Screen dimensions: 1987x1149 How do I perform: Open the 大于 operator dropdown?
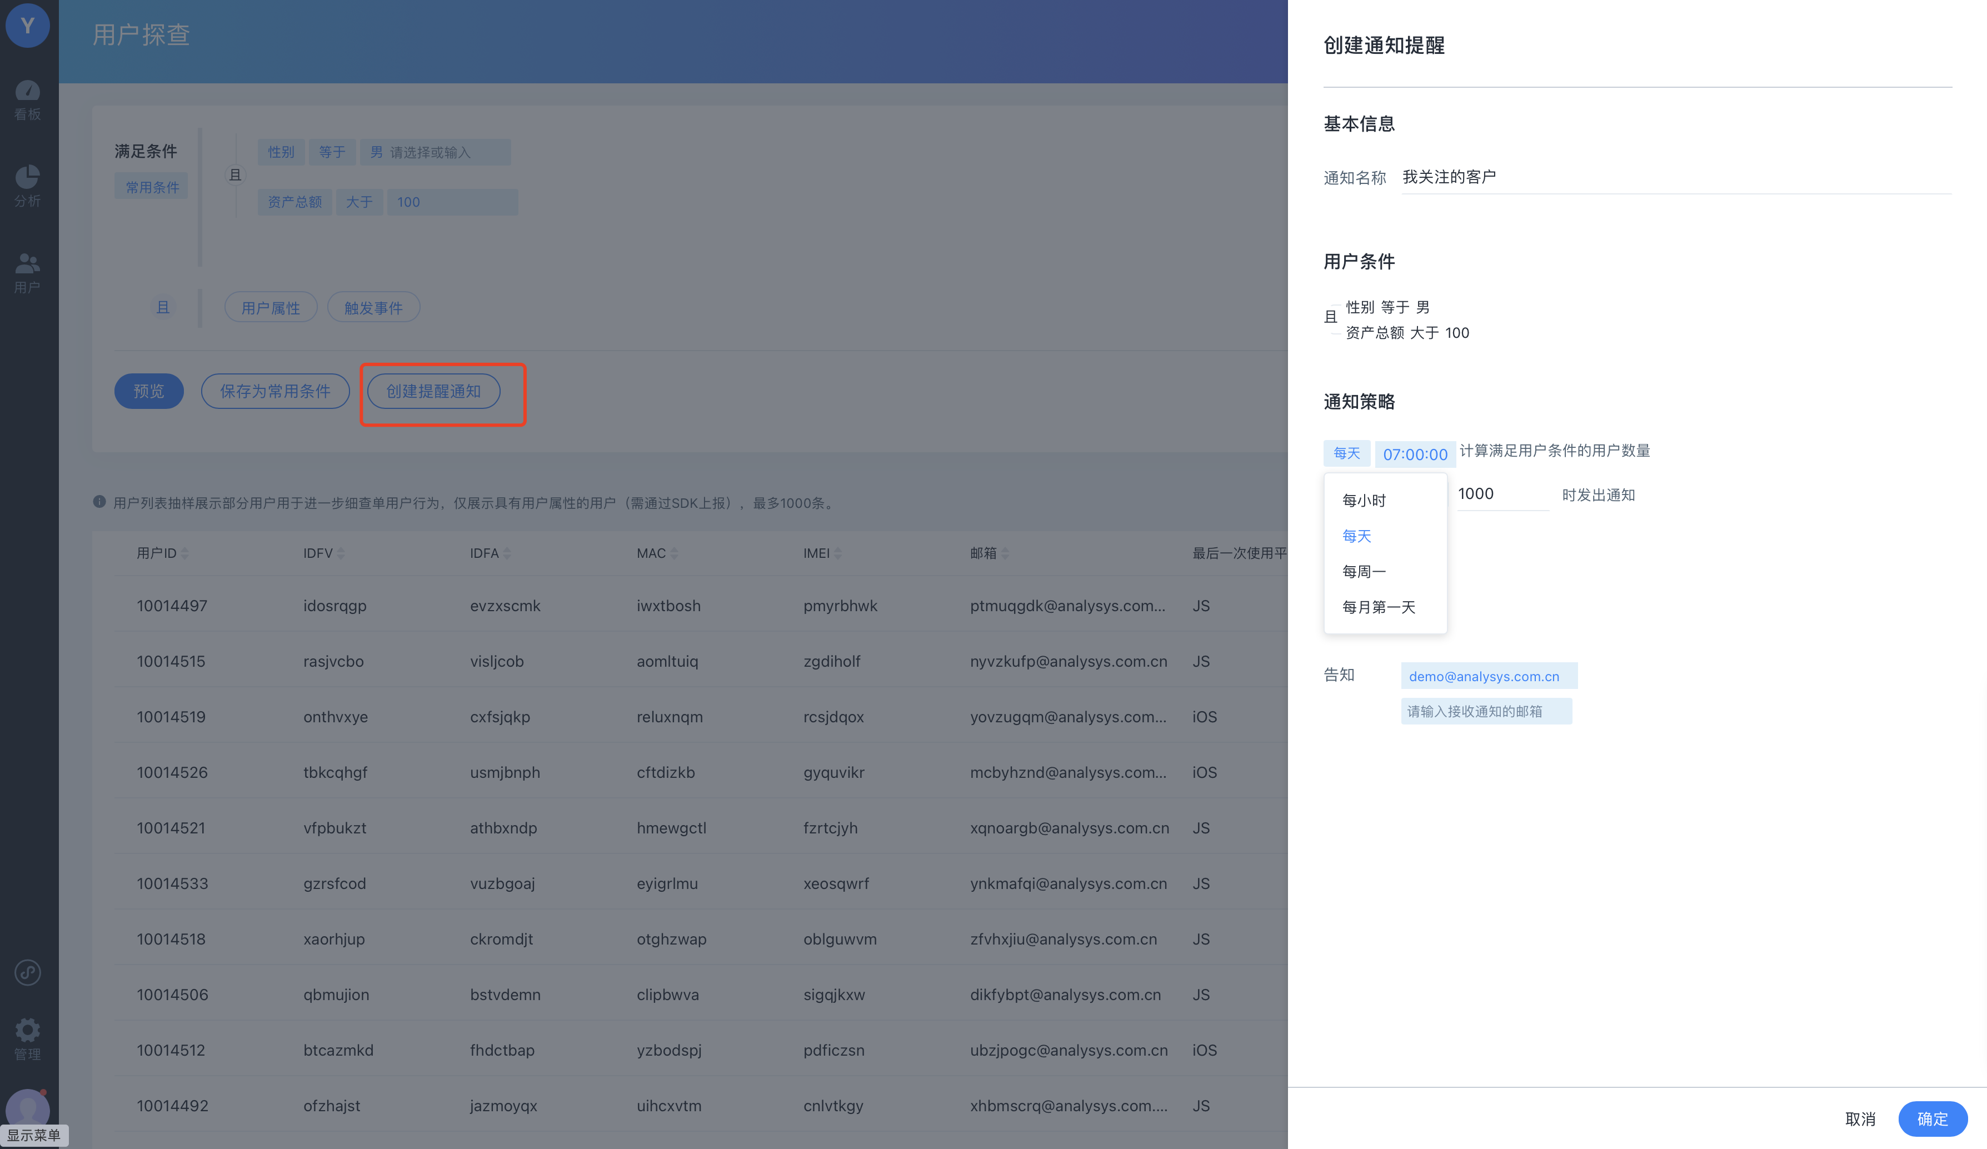coord(360,202)
